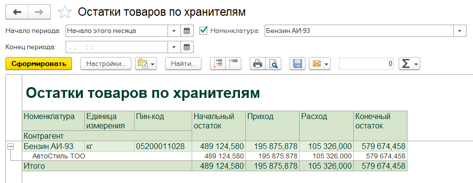Go back with the left arrow
This screenshot has width=473, height=183.
[x=17, y=12]
